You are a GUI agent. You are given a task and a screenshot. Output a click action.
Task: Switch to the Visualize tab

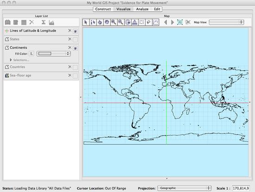123,9
